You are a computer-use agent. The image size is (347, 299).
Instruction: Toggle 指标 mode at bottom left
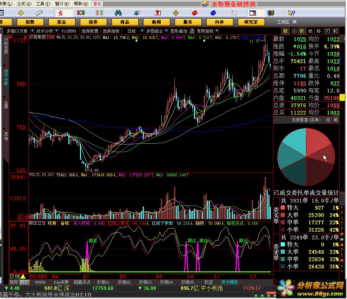(14, 282)
